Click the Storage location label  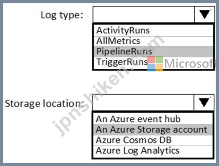coord(44,104)
